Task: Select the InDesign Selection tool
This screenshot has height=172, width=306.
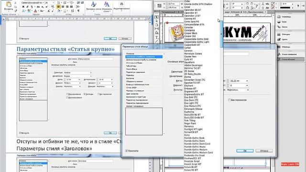Action: pos(156,17)
